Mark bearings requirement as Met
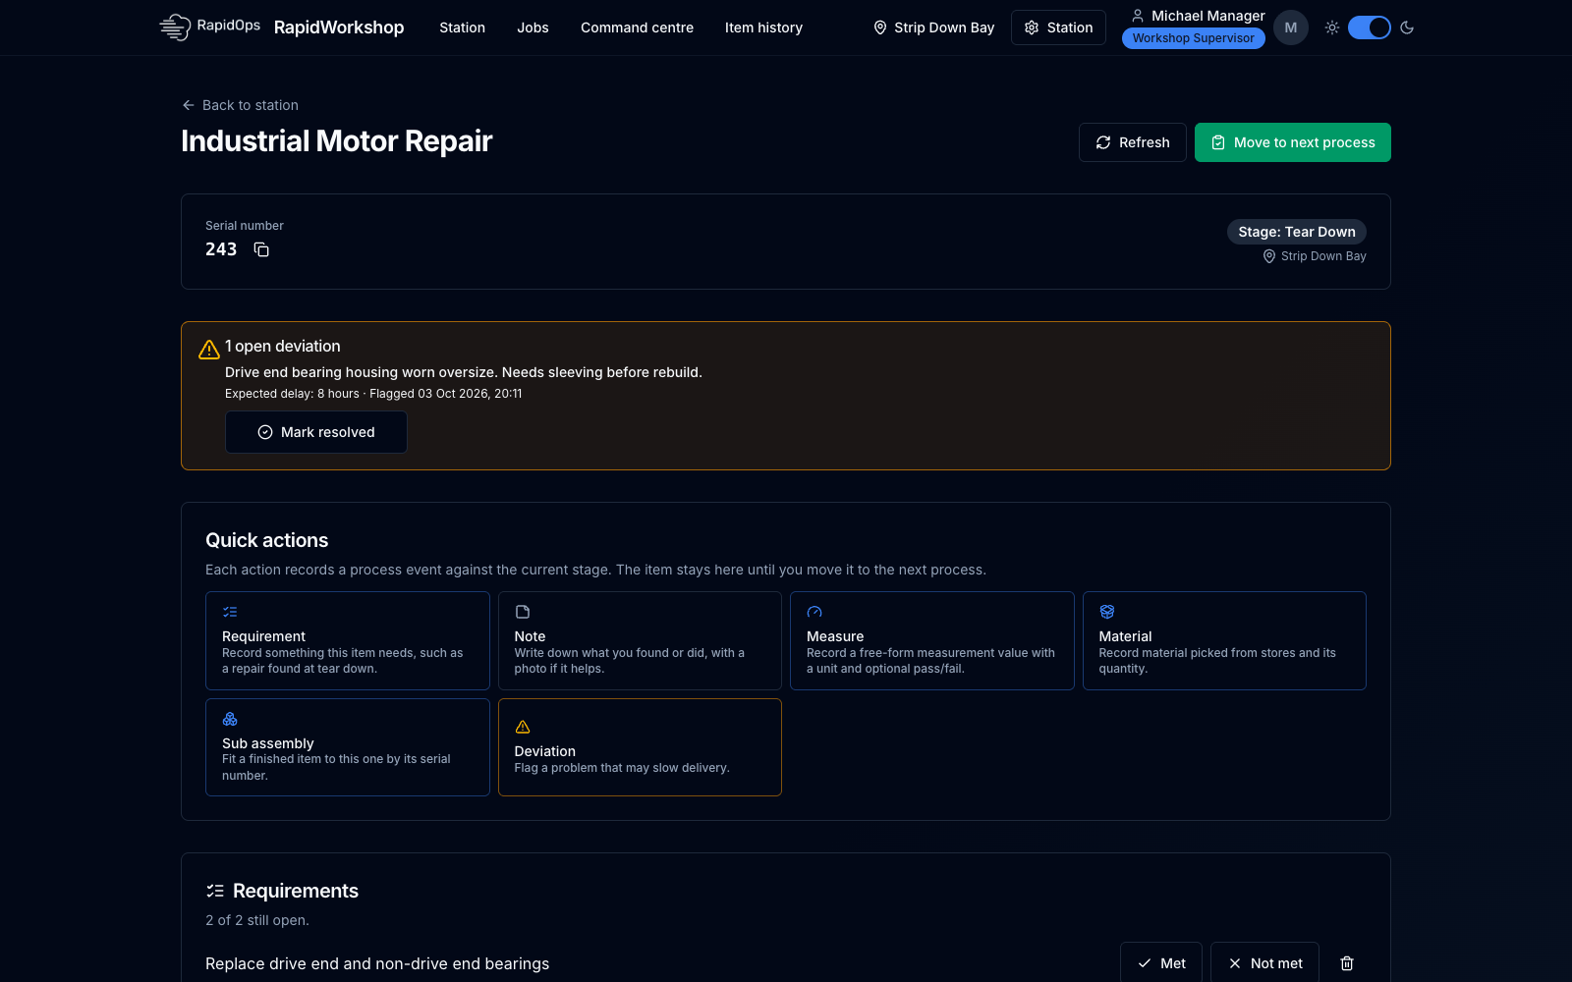The image size is (1572, 982). [1160, 963]
